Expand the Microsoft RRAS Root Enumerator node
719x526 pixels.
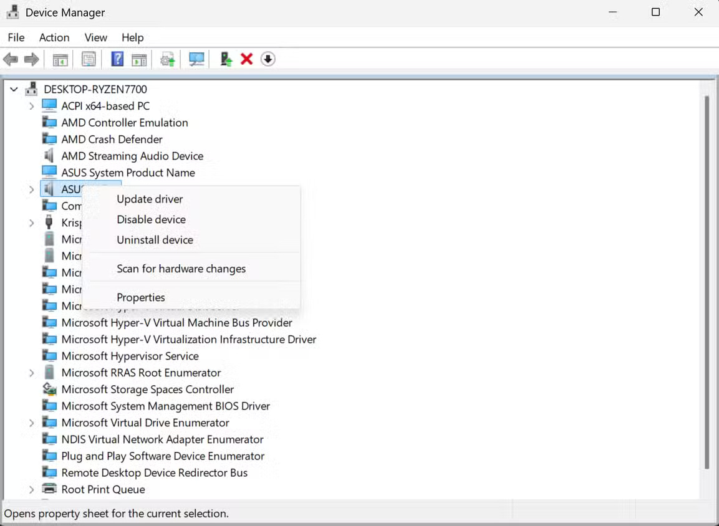point(31,373)
